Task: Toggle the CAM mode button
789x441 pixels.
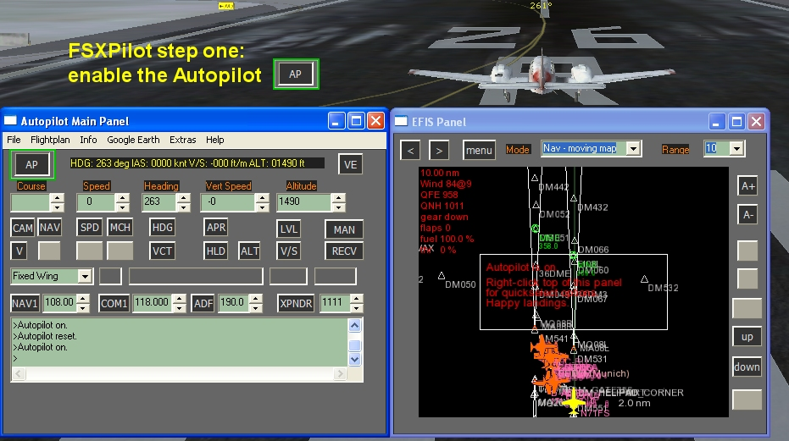Action: coord(23,228)
